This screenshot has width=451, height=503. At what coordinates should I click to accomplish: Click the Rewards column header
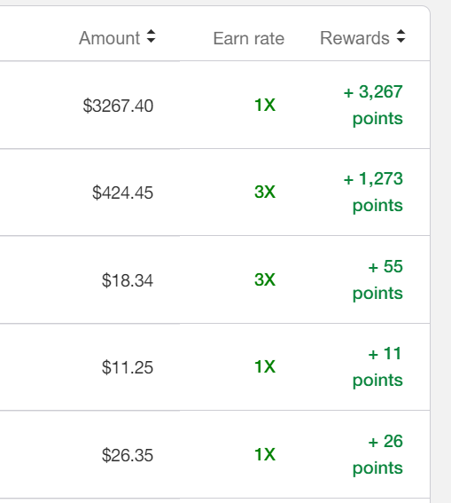tap(355, 38)
